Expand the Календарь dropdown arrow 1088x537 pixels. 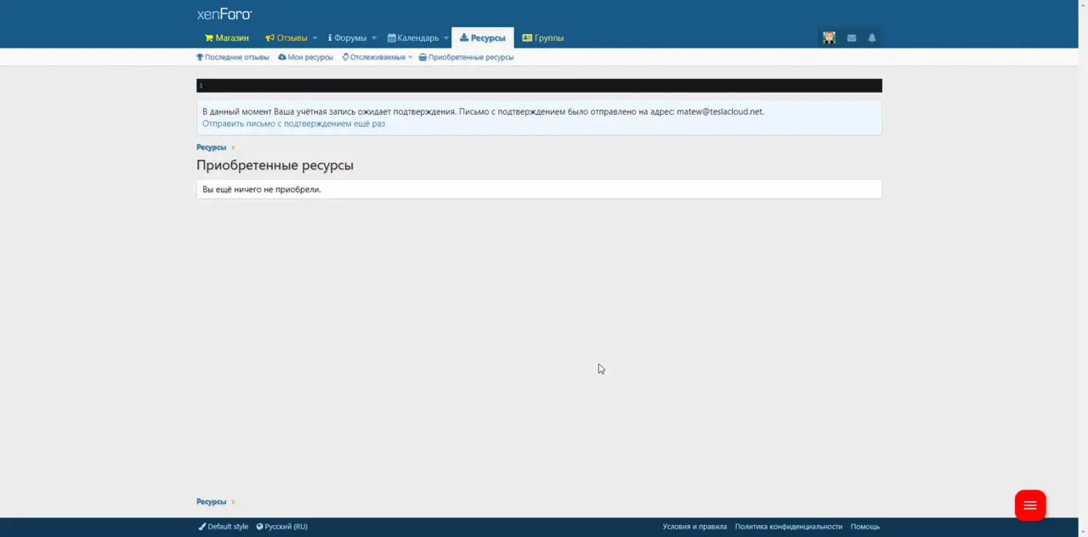point(446,38)
